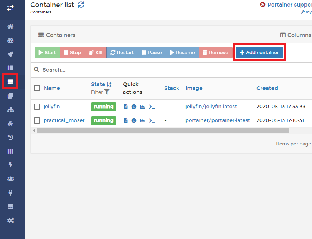Click the Remove button
This screenshot has width=312, height=239.
click(x=216, y=53)
